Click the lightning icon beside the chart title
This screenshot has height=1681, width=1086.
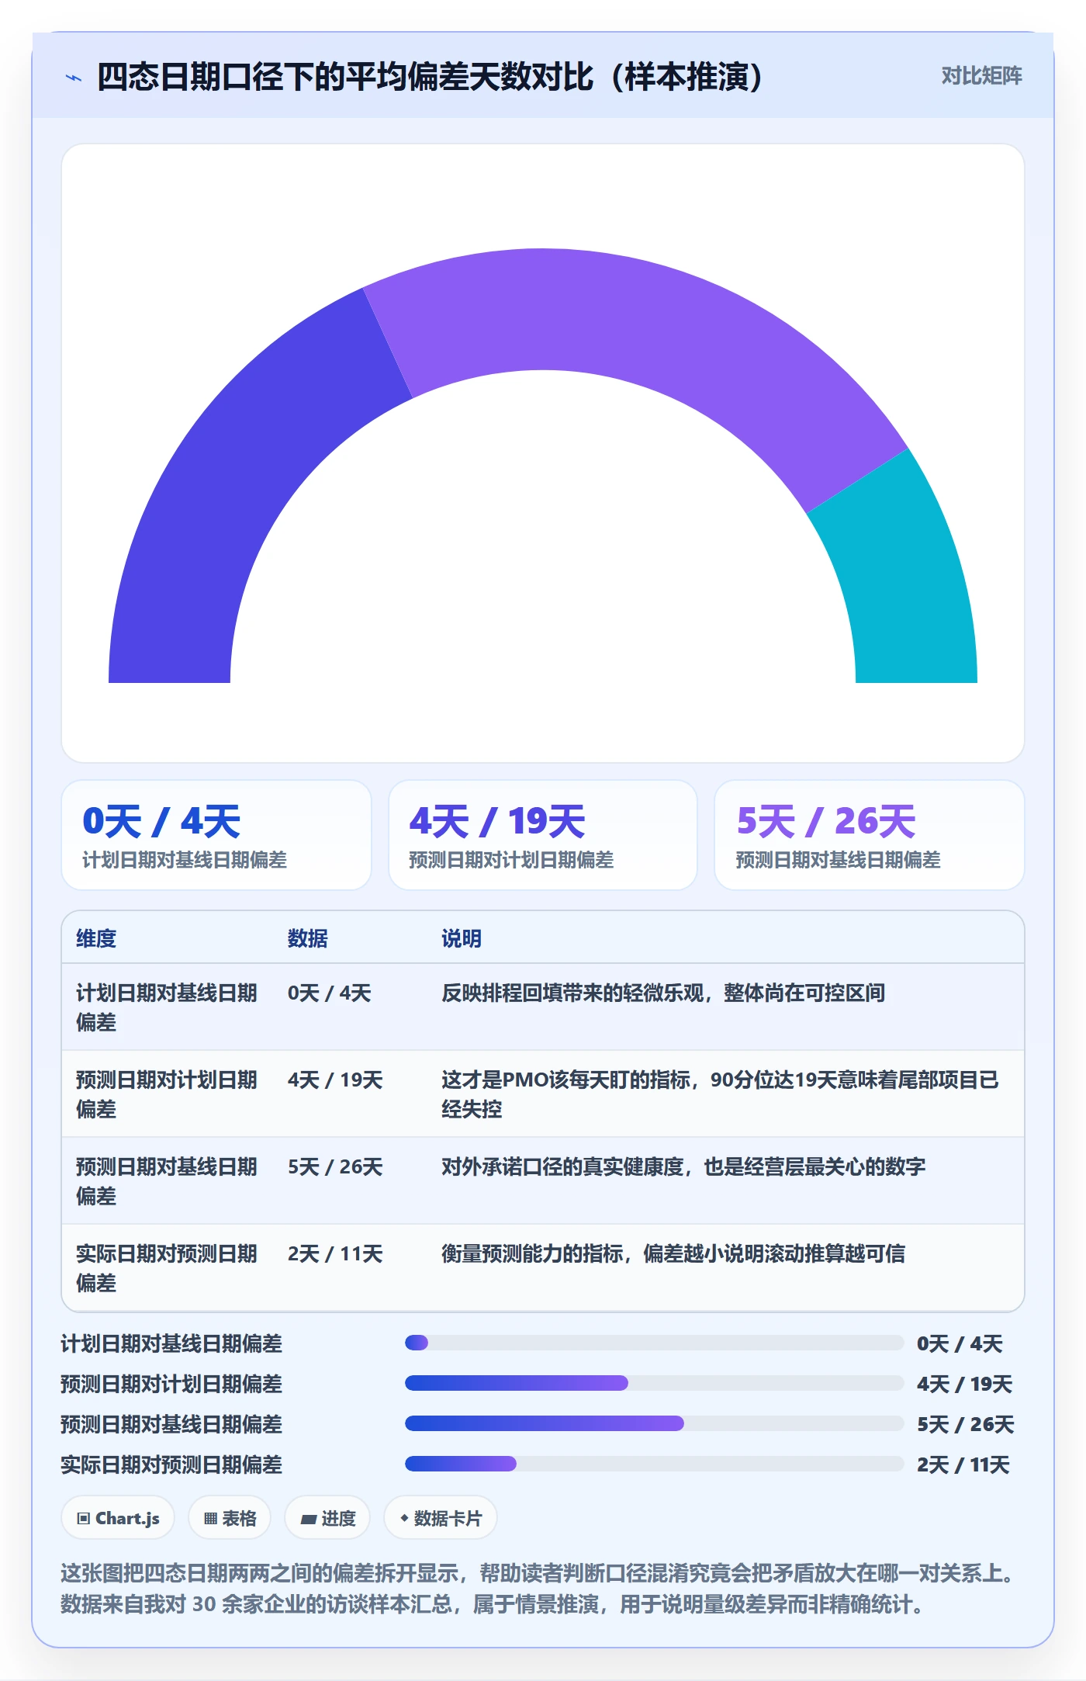[x=74, y=78]
